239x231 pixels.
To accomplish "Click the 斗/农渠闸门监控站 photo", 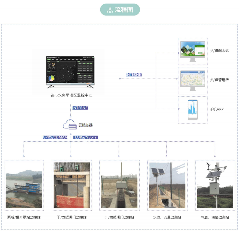I will tap(119, 185).
